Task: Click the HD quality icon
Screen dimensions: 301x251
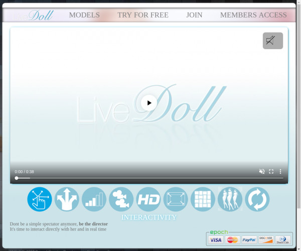Action: click(148, 199)
